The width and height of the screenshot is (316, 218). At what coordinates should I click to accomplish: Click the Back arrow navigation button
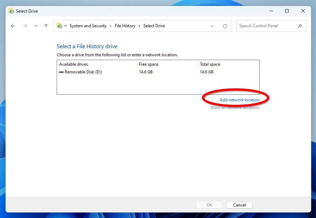click(x=13, y=26)
